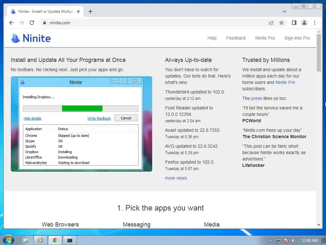Viewport: 326px width, 245px height.
Task: Click the 'Always Up-to-date' heading
Action: [188, 60]
